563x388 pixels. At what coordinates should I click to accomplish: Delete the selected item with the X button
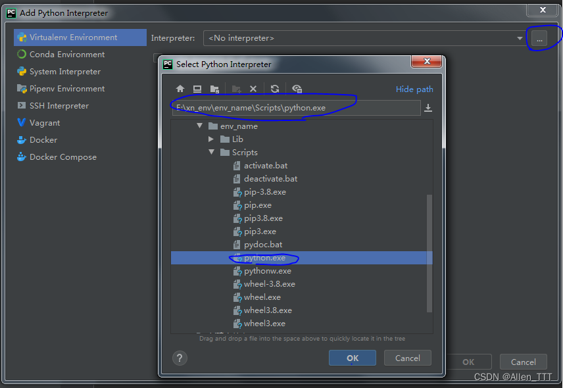[x=253, y=89]
